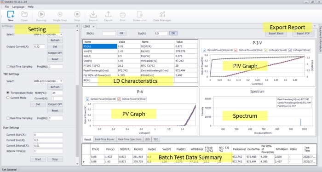Expand the output source Select dropdown
This screenshot has height=172, width=322.
point(48,34)
